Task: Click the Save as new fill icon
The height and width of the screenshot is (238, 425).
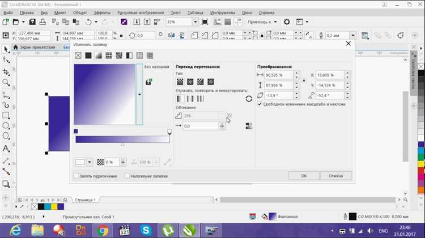Action: [x=148, y=81]
